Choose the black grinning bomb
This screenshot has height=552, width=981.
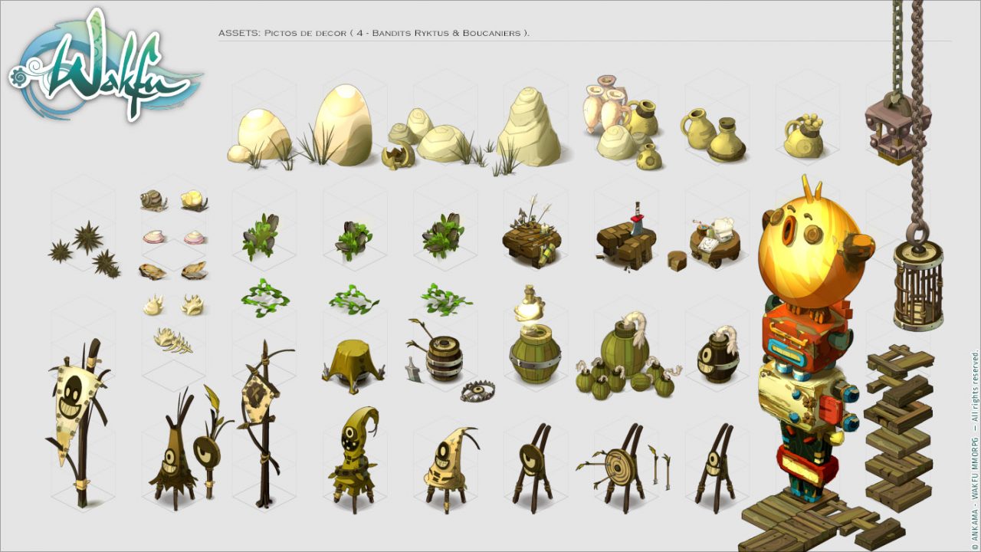718,355
